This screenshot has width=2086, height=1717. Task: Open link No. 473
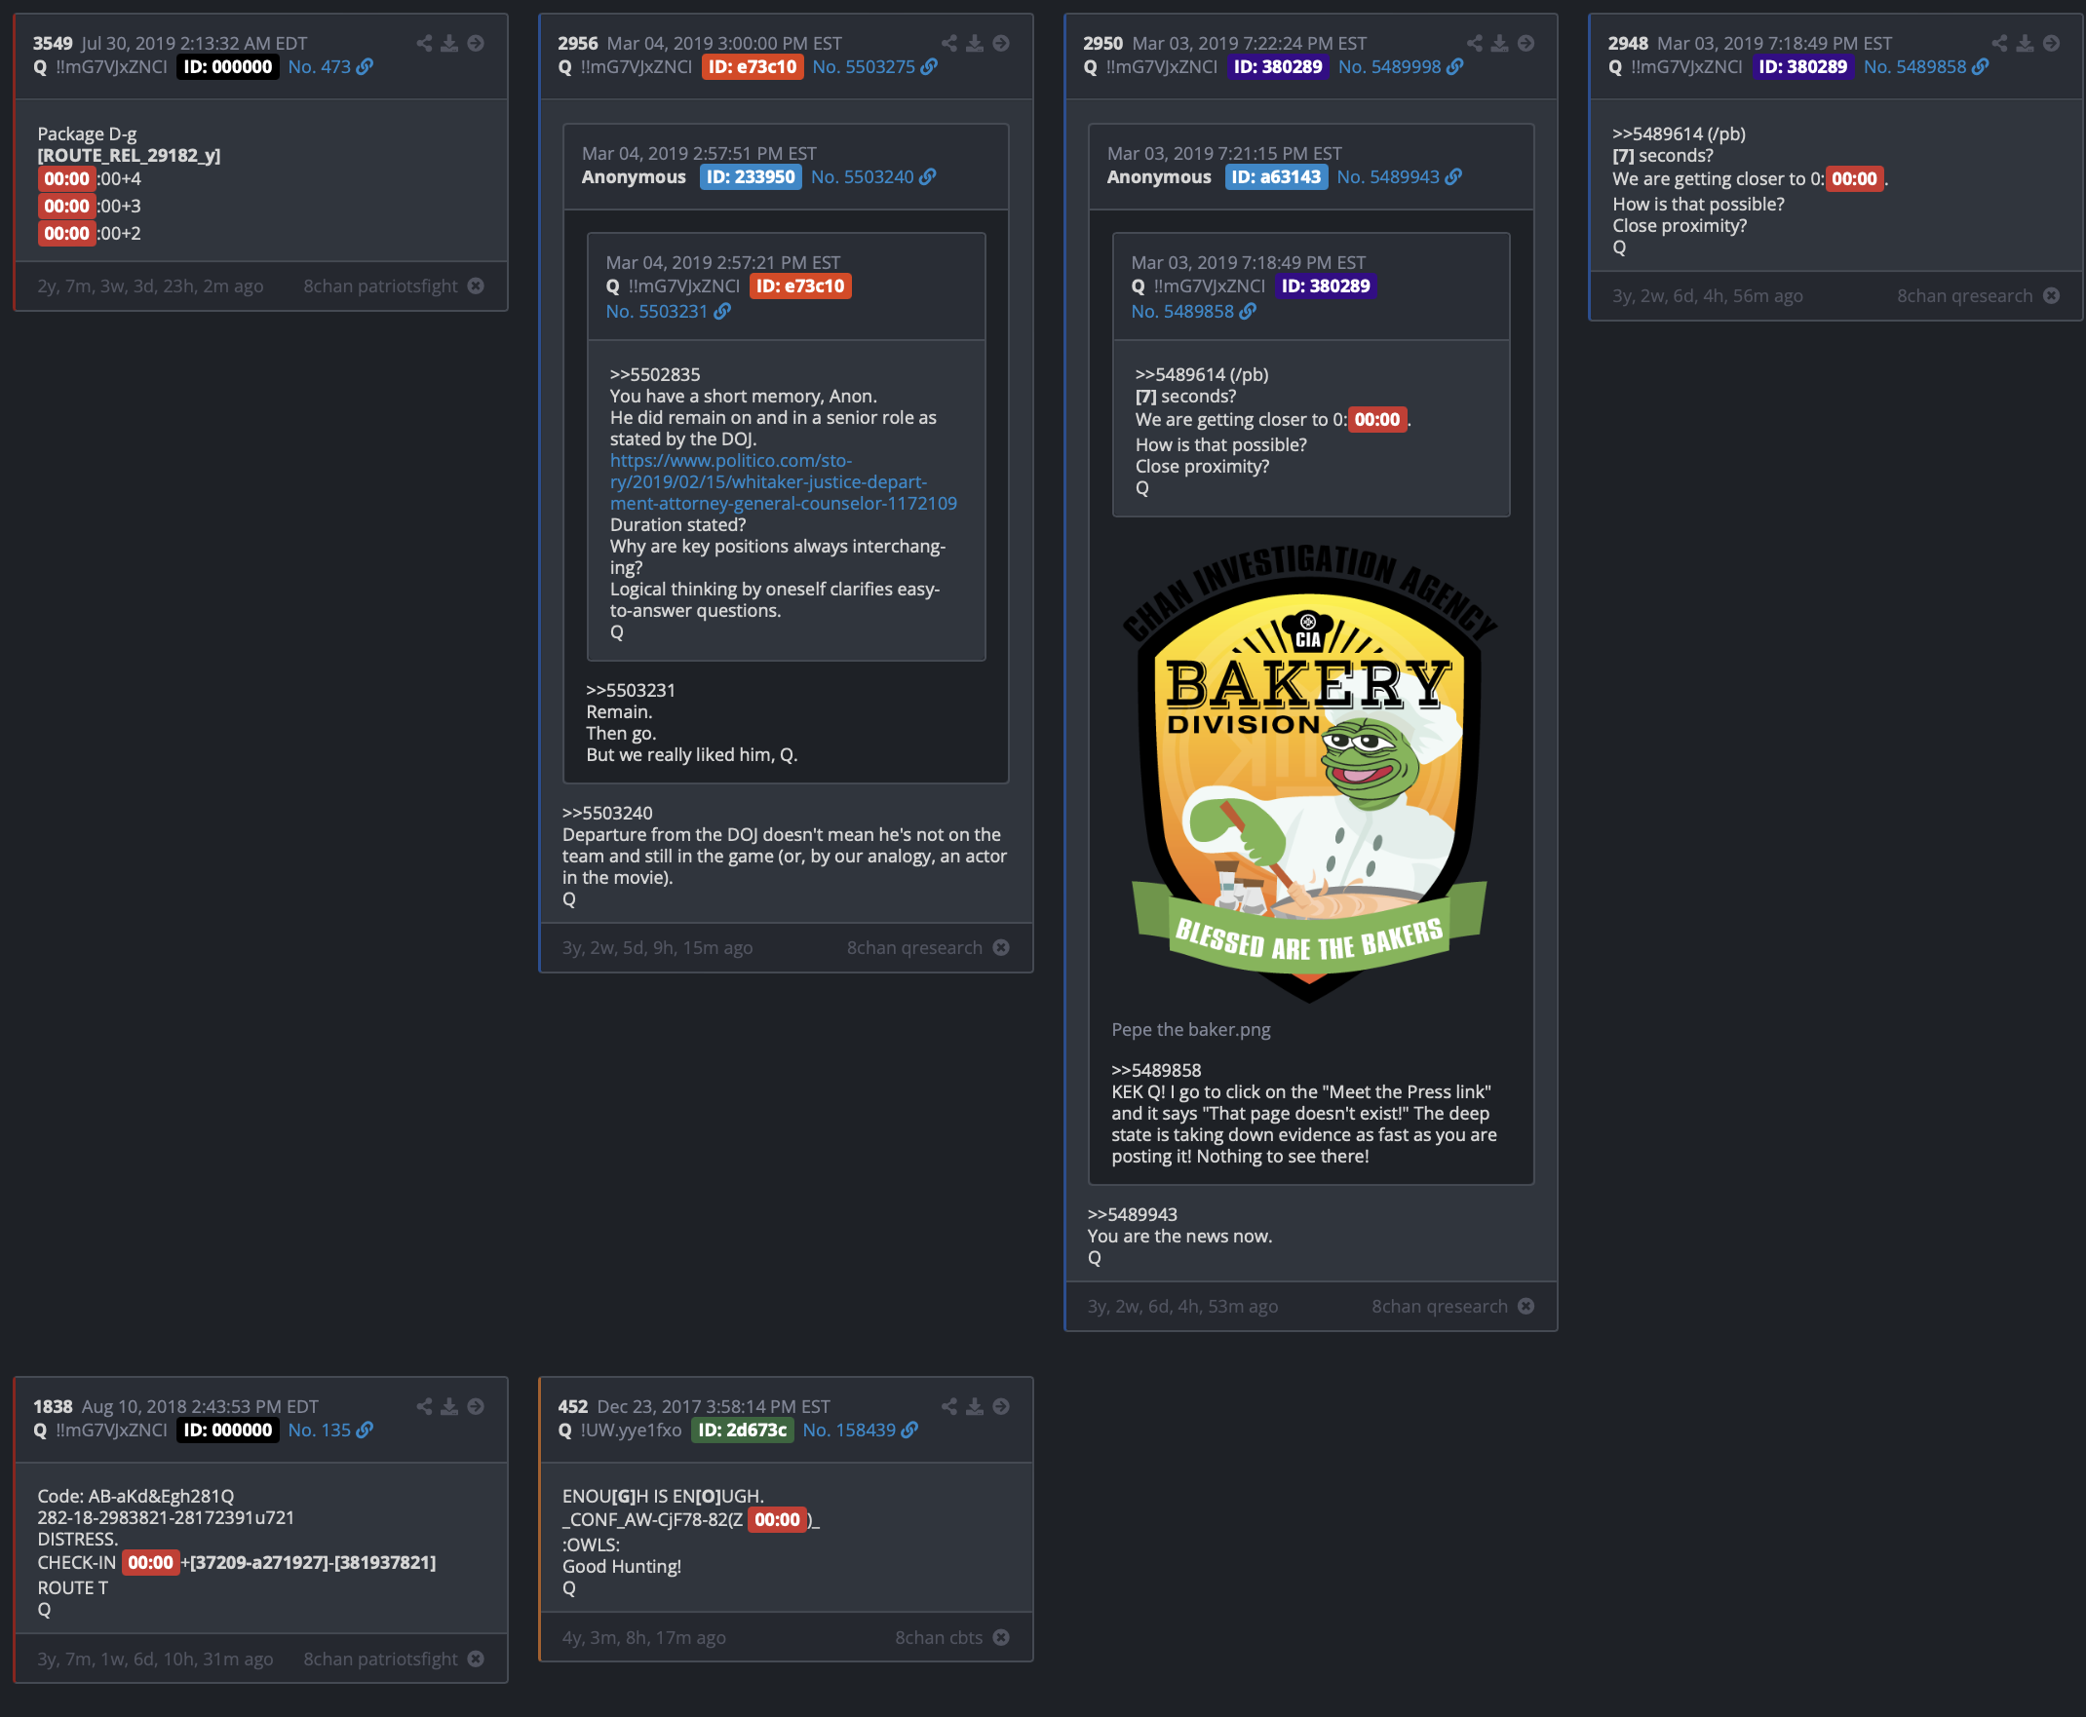[x=330, y=67]
